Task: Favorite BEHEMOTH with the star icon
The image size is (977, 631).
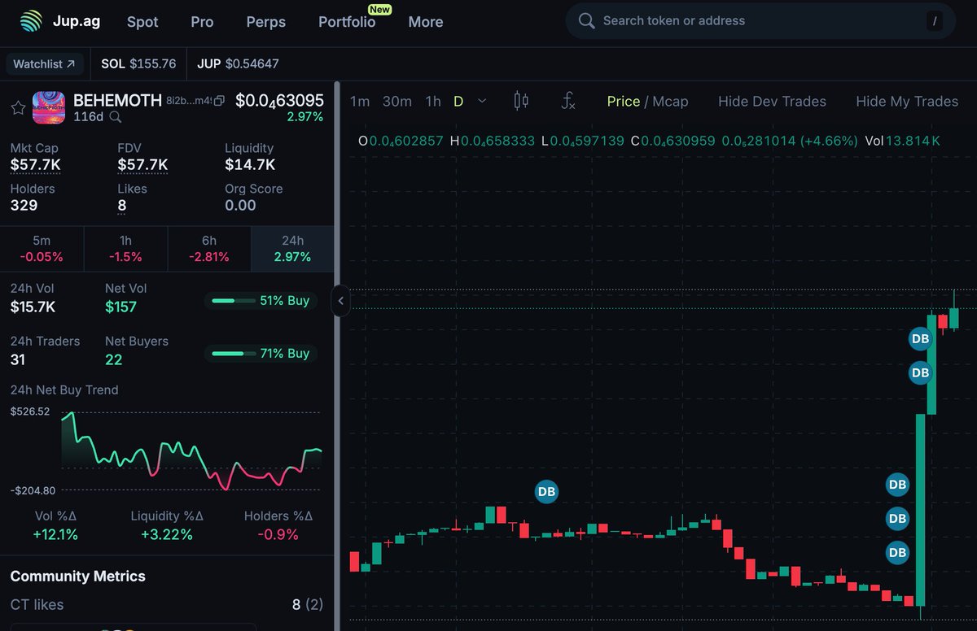Action: coord(18,108)
